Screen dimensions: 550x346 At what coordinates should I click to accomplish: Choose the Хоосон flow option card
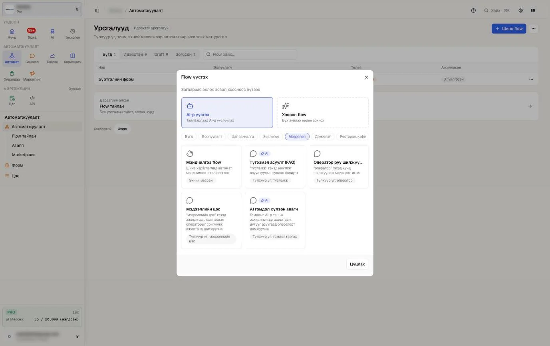[323, 113]
